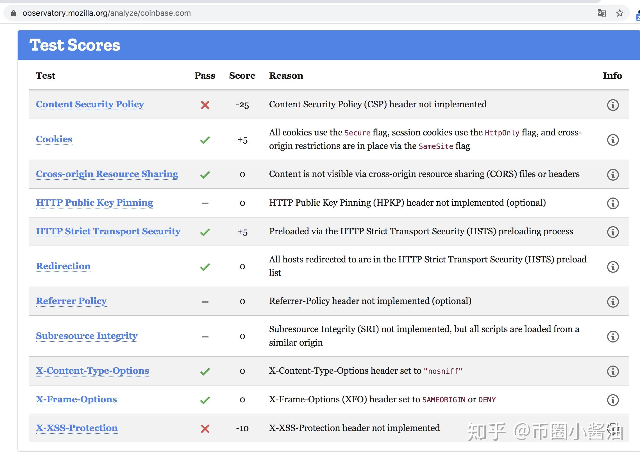Image resolution: width=640 pixels, height=458 pixels.
Task: Click red X fail mark for Content Security Policy
Action: pyautogui.click(x=205, y=105)
